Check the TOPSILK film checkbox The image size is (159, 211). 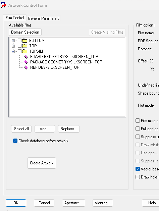click(x=20, y=51)
